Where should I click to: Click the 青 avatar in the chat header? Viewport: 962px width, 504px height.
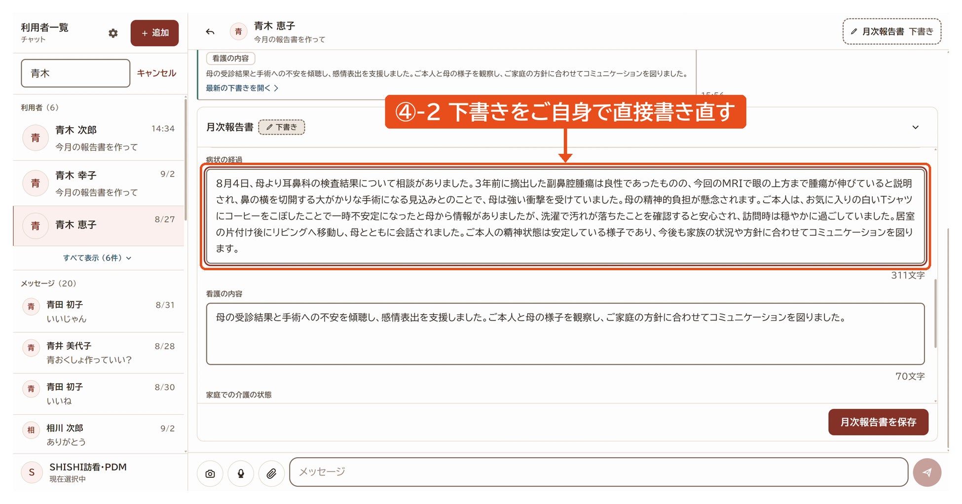(238, 32)
